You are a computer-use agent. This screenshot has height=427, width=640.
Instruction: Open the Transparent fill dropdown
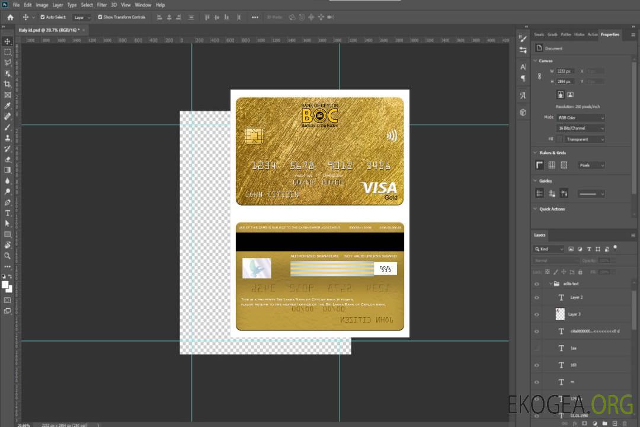pos(584,139)
